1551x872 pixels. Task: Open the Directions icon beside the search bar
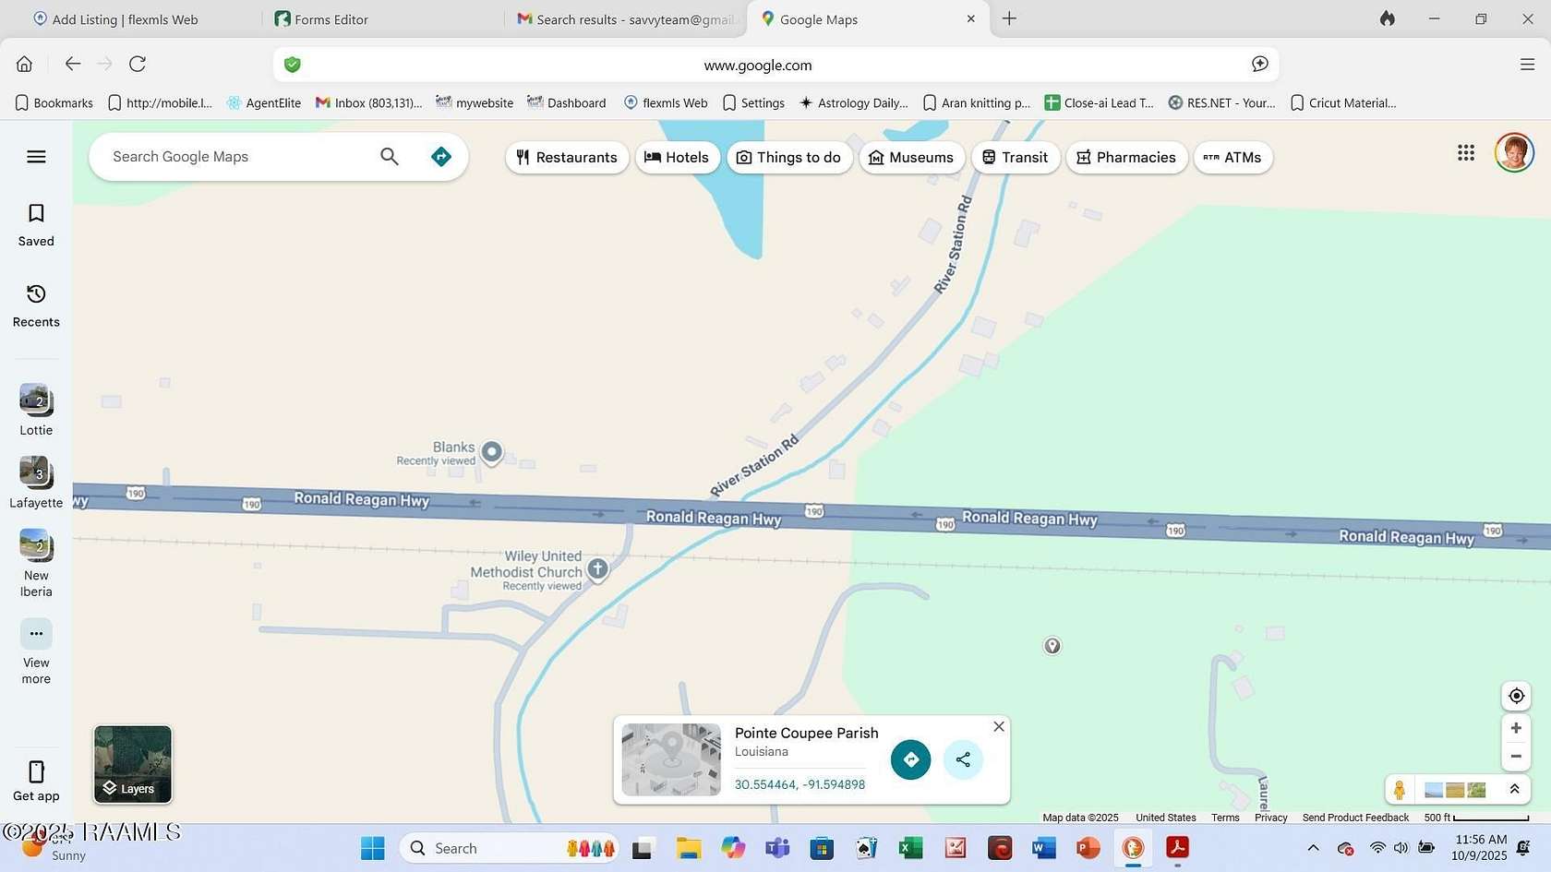coord(441,156)
